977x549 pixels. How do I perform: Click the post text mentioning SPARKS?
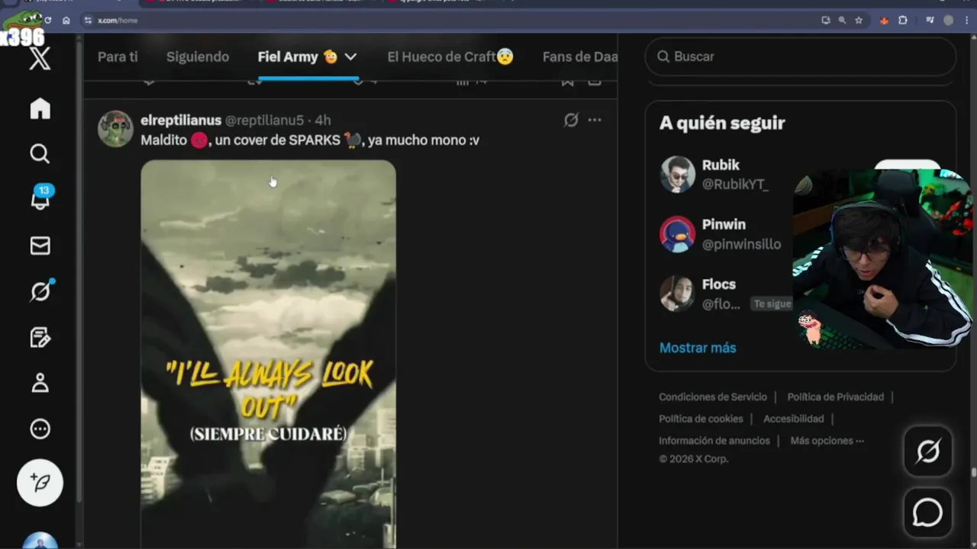pyautogui.click(x=310, y=140)
